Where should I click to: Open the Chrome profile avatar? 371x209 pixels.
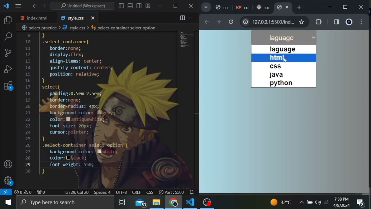click(x=349, y=22)
